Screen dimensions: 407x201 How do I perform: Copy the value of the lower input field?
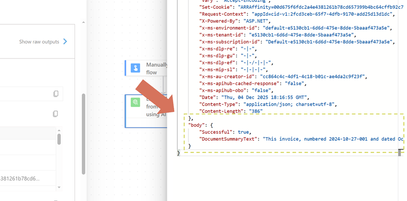click(x=55, y=113)
